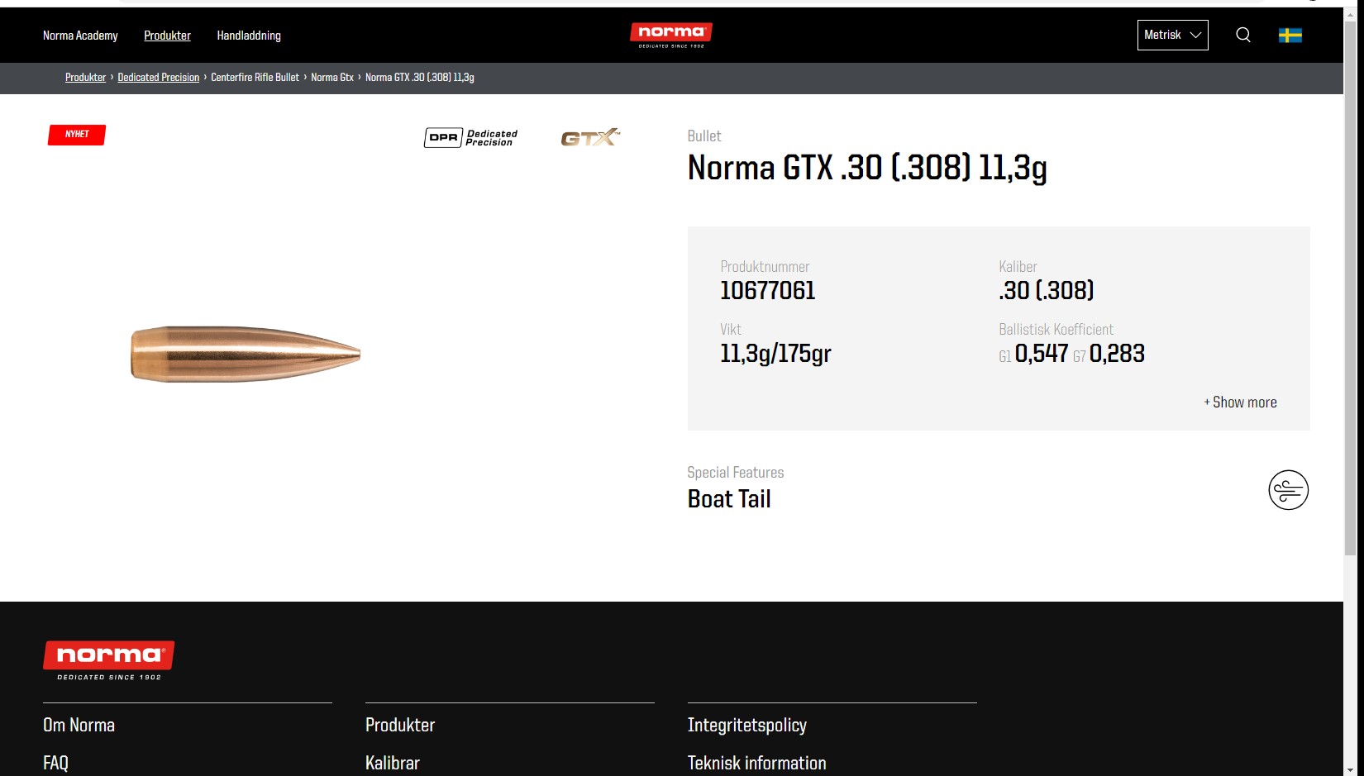Click the bullet product image

point(246,354)
